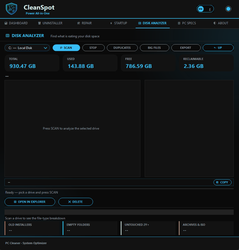The height and width of the screenshot is (250, 239).
Task: Click 'Find what is eating your disk space' text
Action: pyautogui.click(x=75, y=36)
